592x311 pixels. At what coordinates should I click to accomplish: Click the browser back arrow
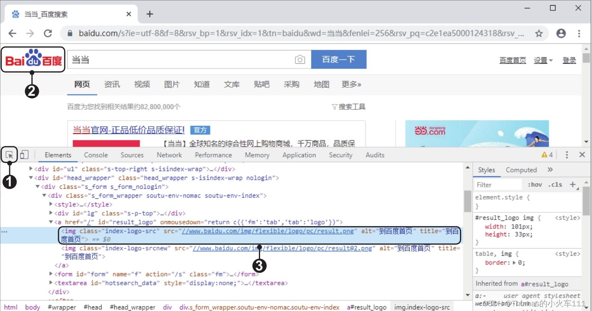click(12, 33)
